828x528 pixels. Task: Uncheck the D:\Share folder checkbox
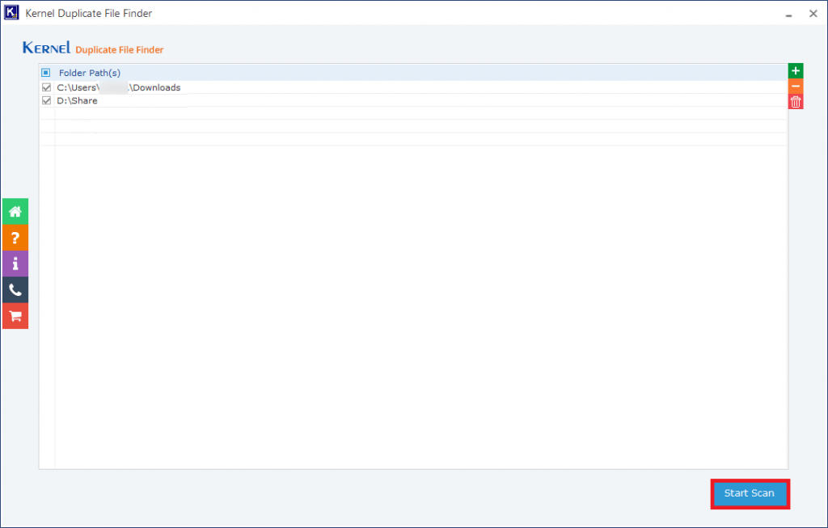(46, 99)
